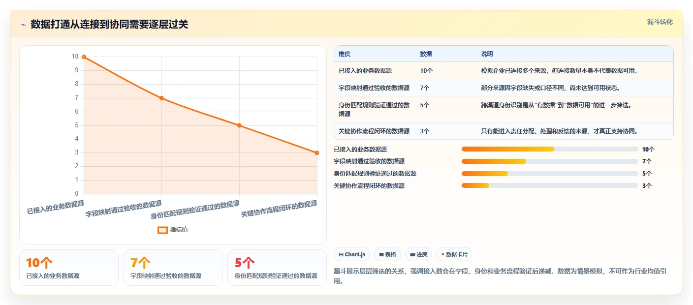
Task: Click the 10个 value in the table
Action: pos(426,71)
